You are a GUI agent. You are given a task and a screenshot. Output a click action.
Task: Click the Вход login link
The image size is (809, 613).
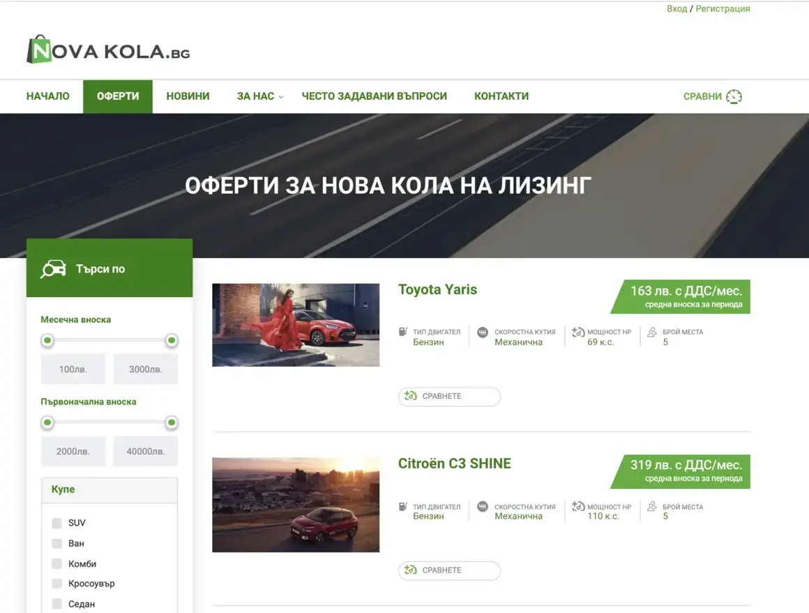(x=676, y=9)
